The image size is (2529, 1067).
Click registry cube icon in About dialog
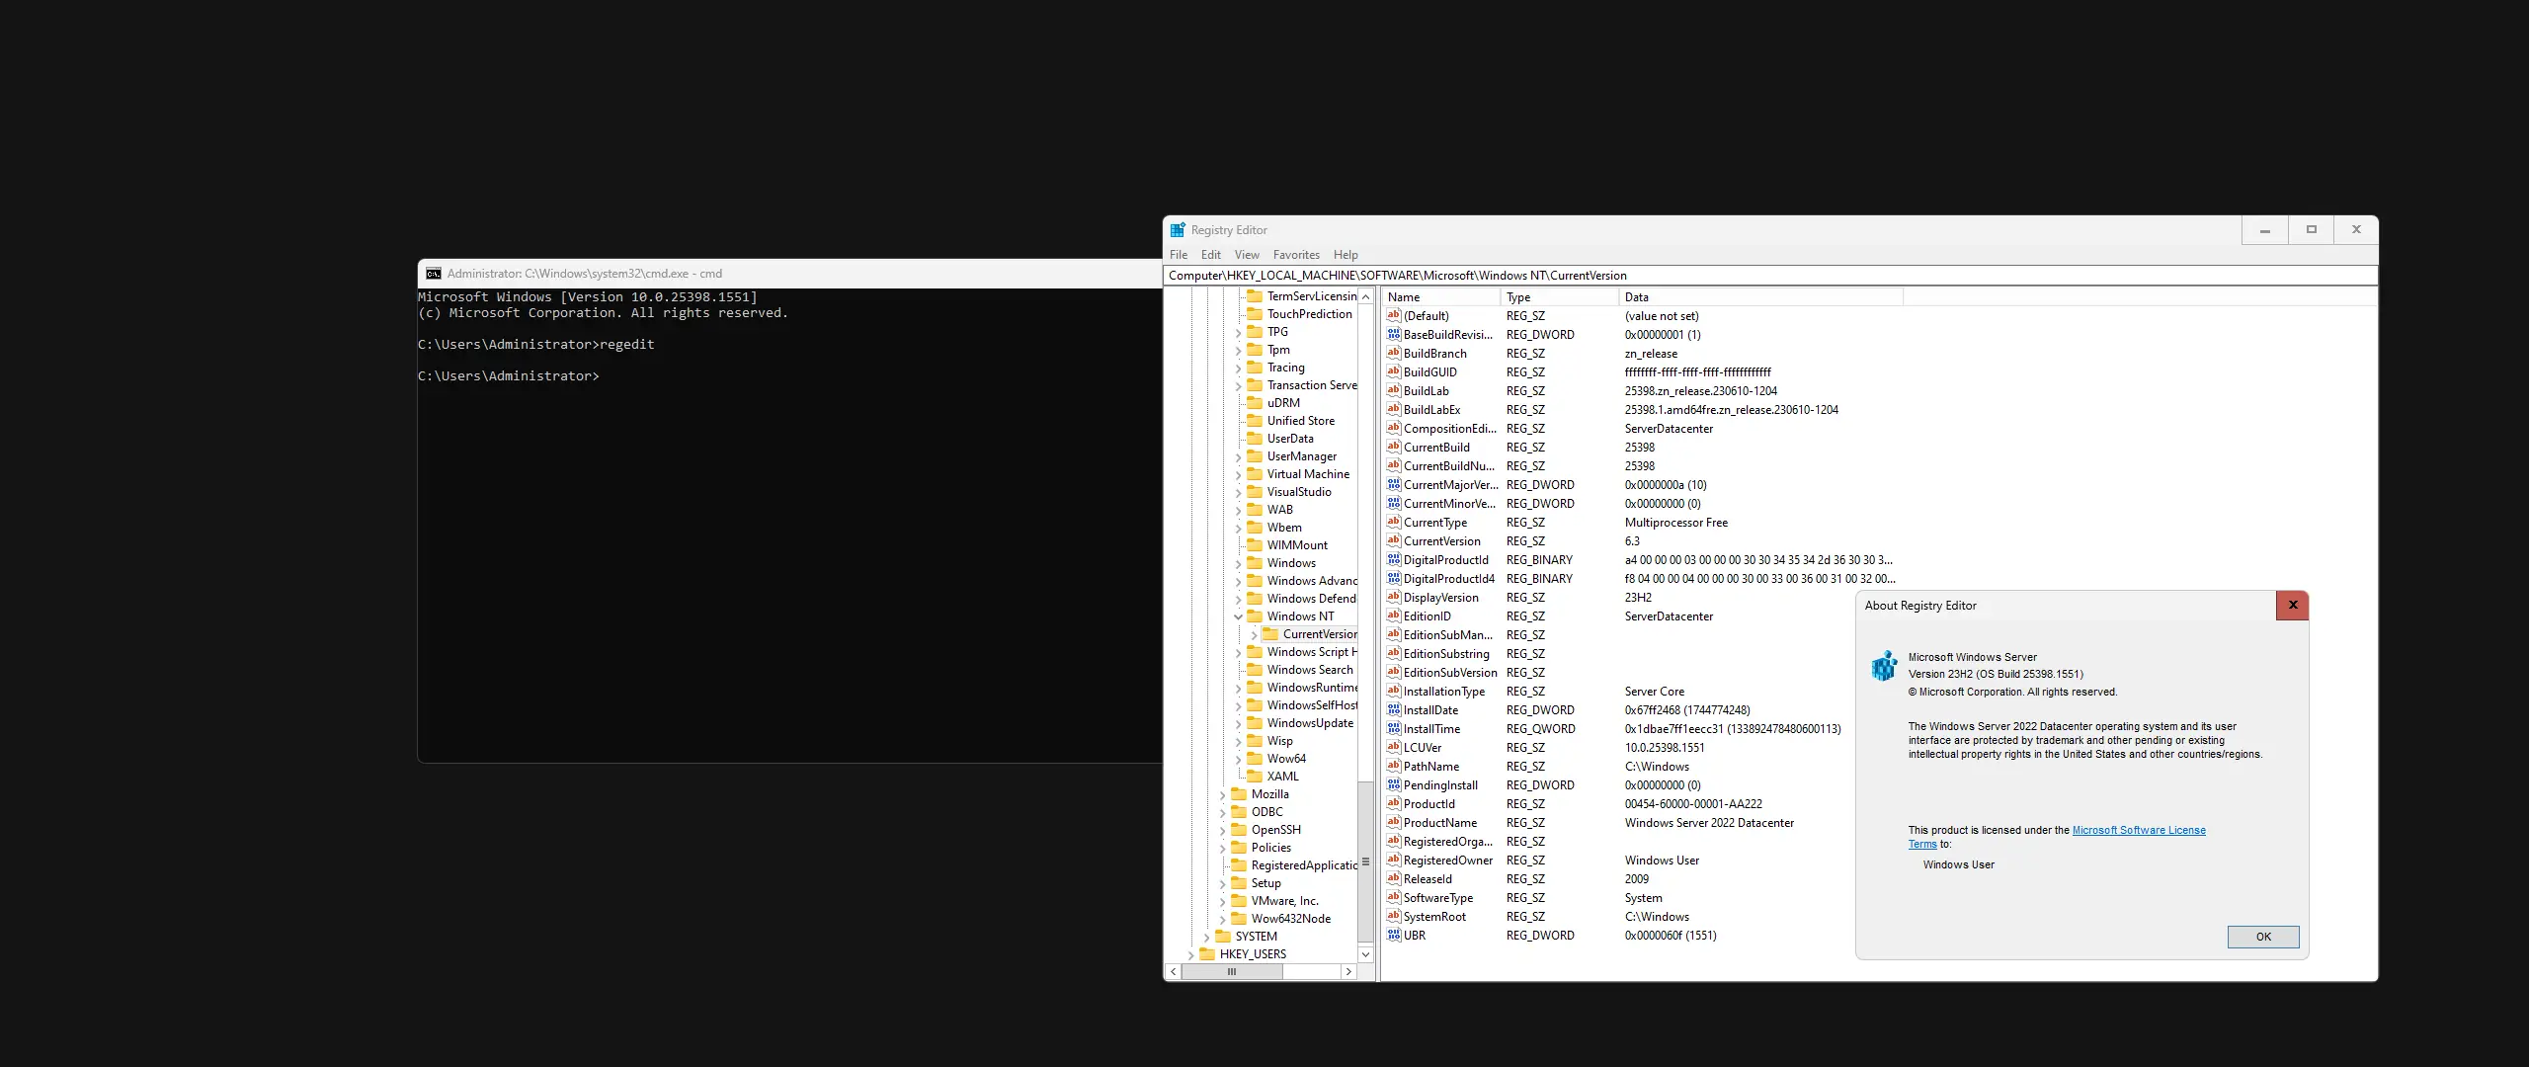click(1884, 665)
